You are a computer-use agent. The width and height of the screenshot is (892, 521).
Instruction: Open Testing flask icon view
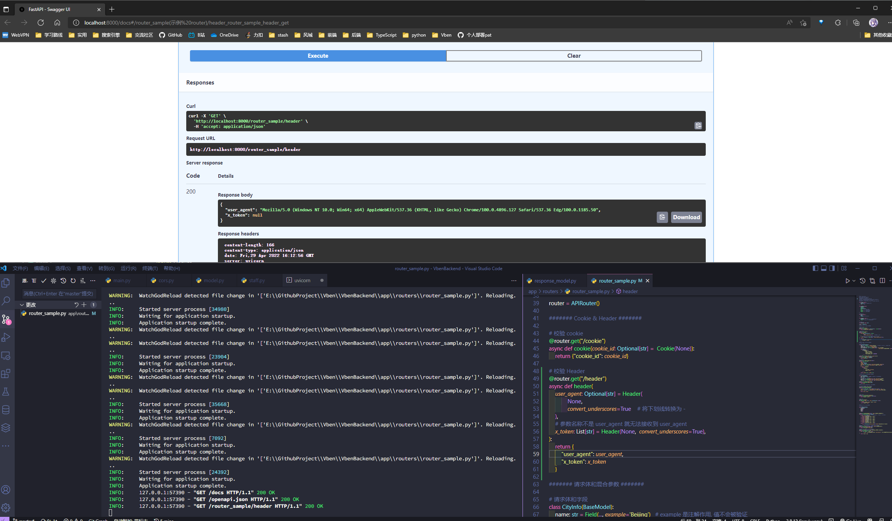(x=6, y=392)
